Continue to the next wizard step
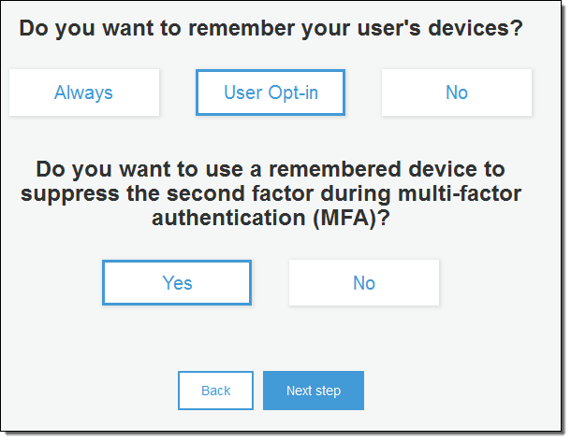Image resolution: width=571 pixels, height=441 pixels. [313, 391]
